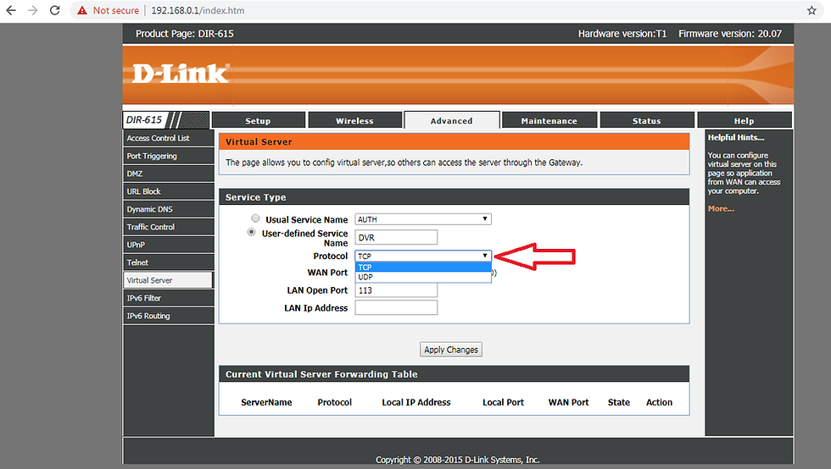The image size is (831, 469).
Task: Click the ServerName column header
Action: [266, 402]
